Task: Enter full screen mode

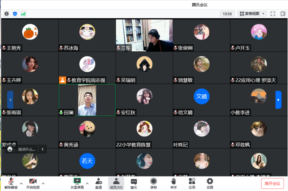Action: click(273, 14)
